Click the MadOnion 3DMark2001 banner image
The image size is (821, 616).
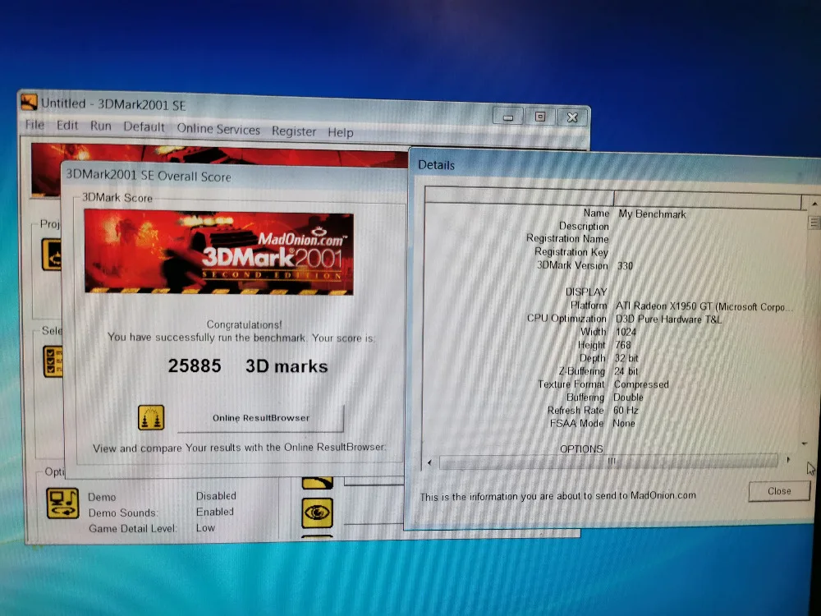point(219,251)
